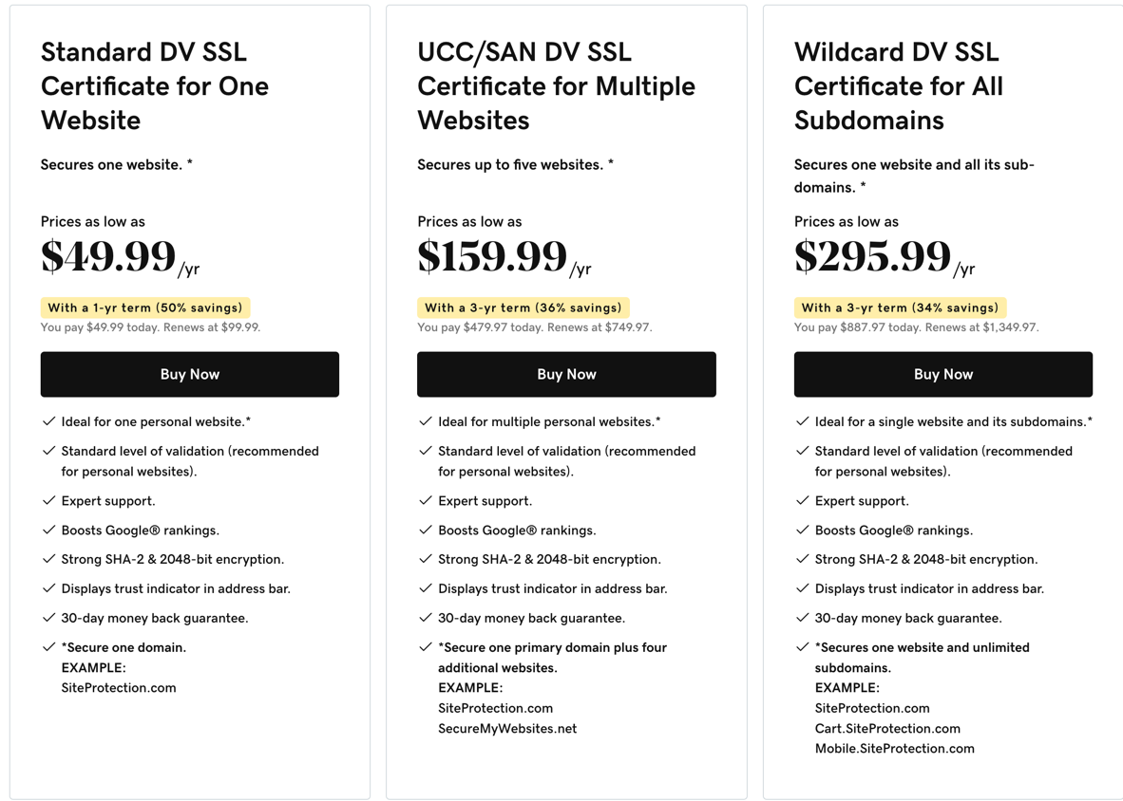The image size is (1123, 801).
Task: Click checkmark beside 'Secure one primary domain plus four'
Action: point(426,646)
